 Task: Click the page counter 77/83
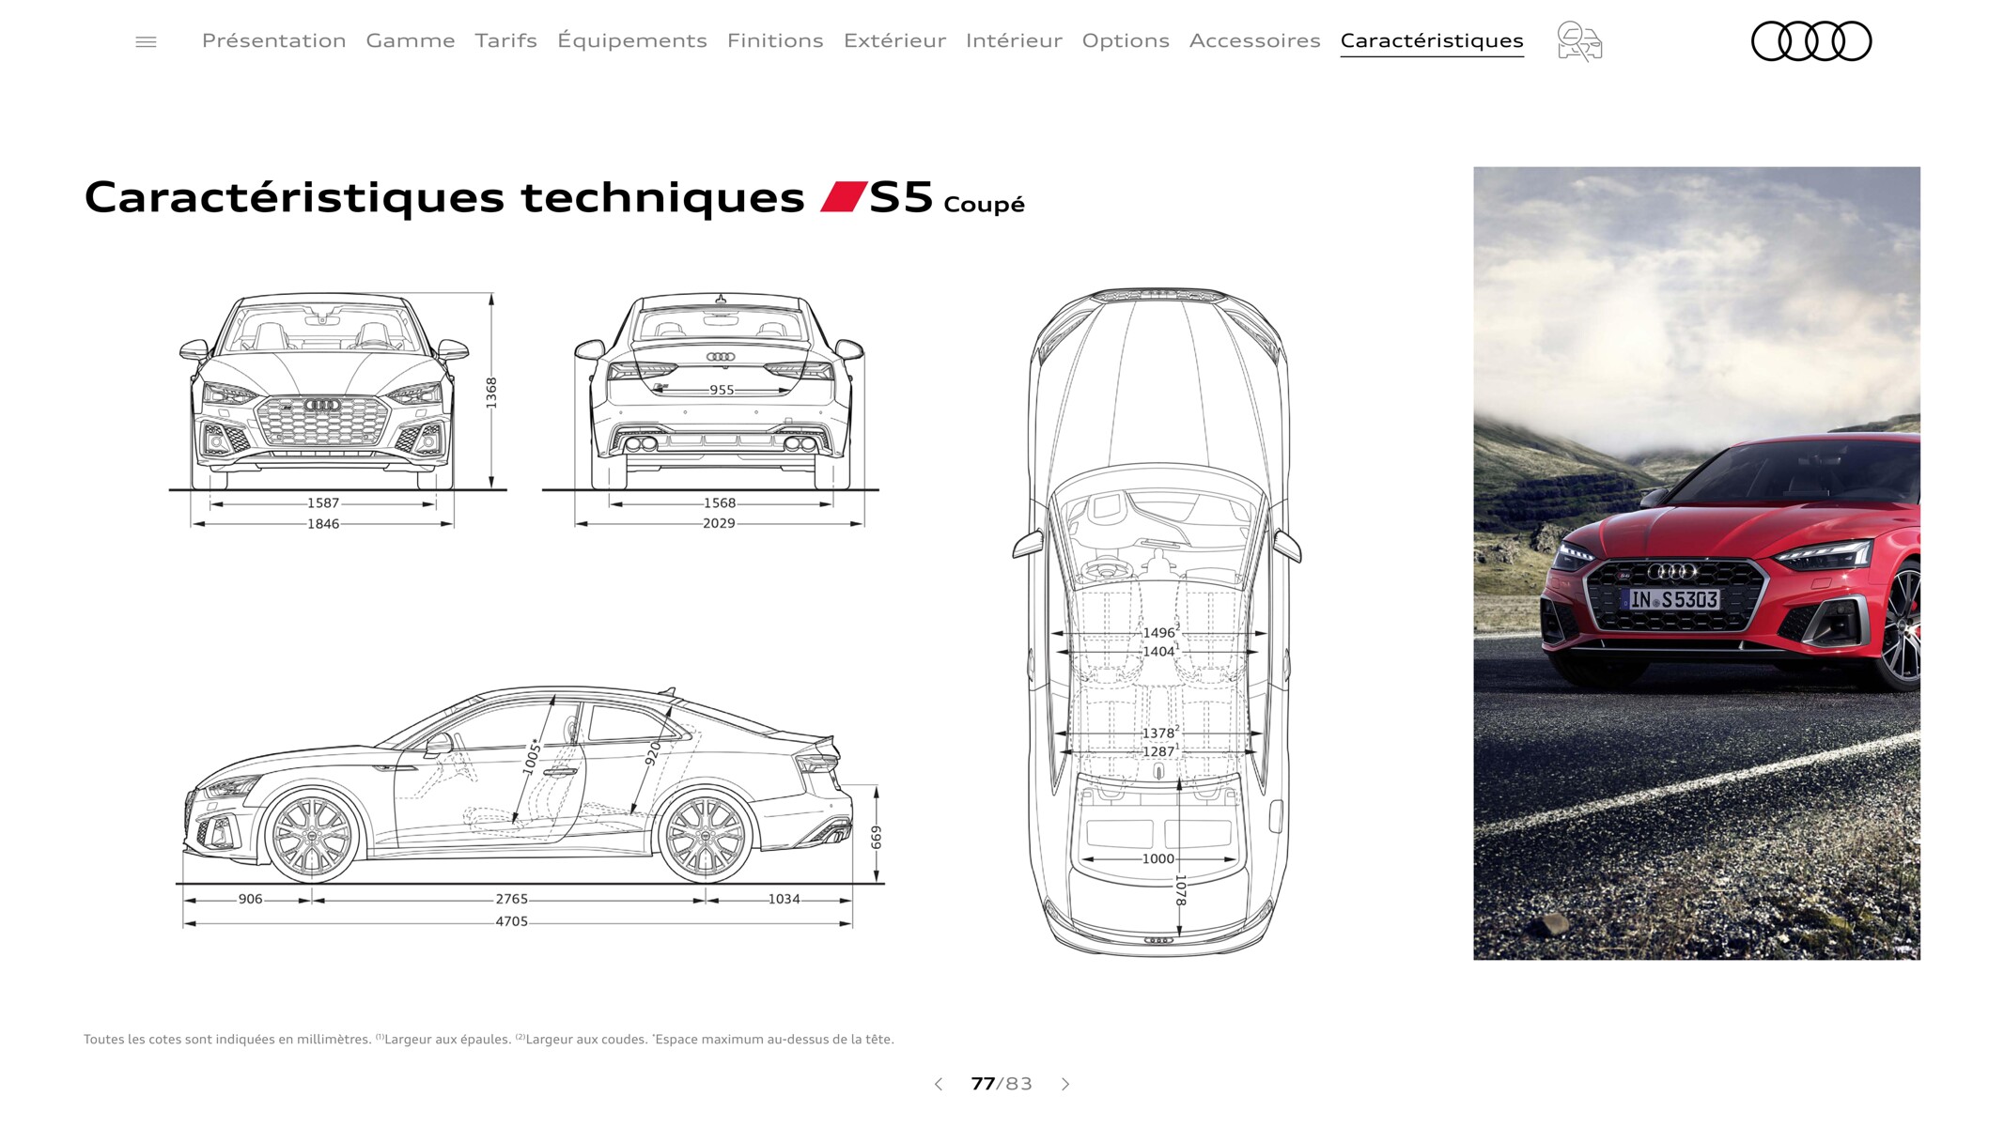(x=1002, y=1084)
